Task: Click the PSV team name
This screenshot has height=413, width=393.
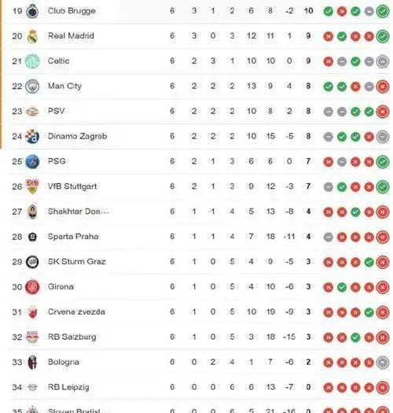Action: (56, 111)
